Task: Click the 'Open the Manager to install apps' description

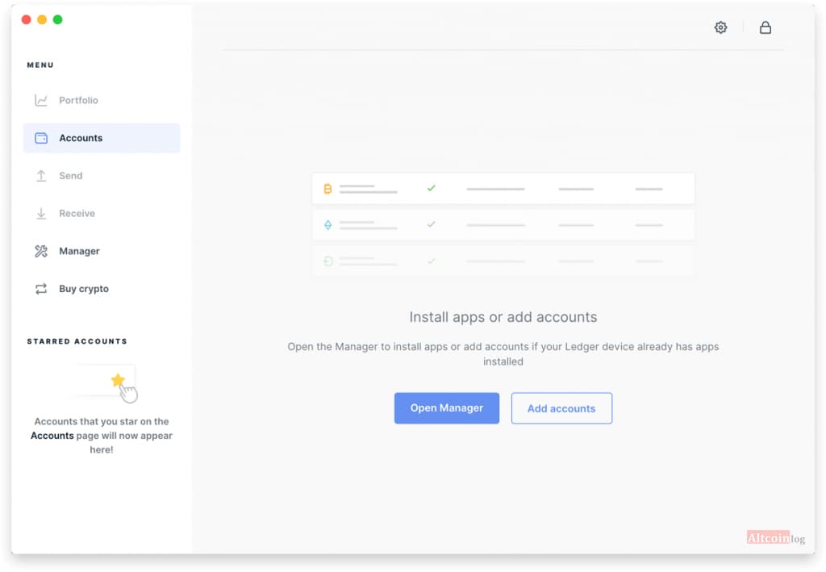Action: [x=503, y=354]
